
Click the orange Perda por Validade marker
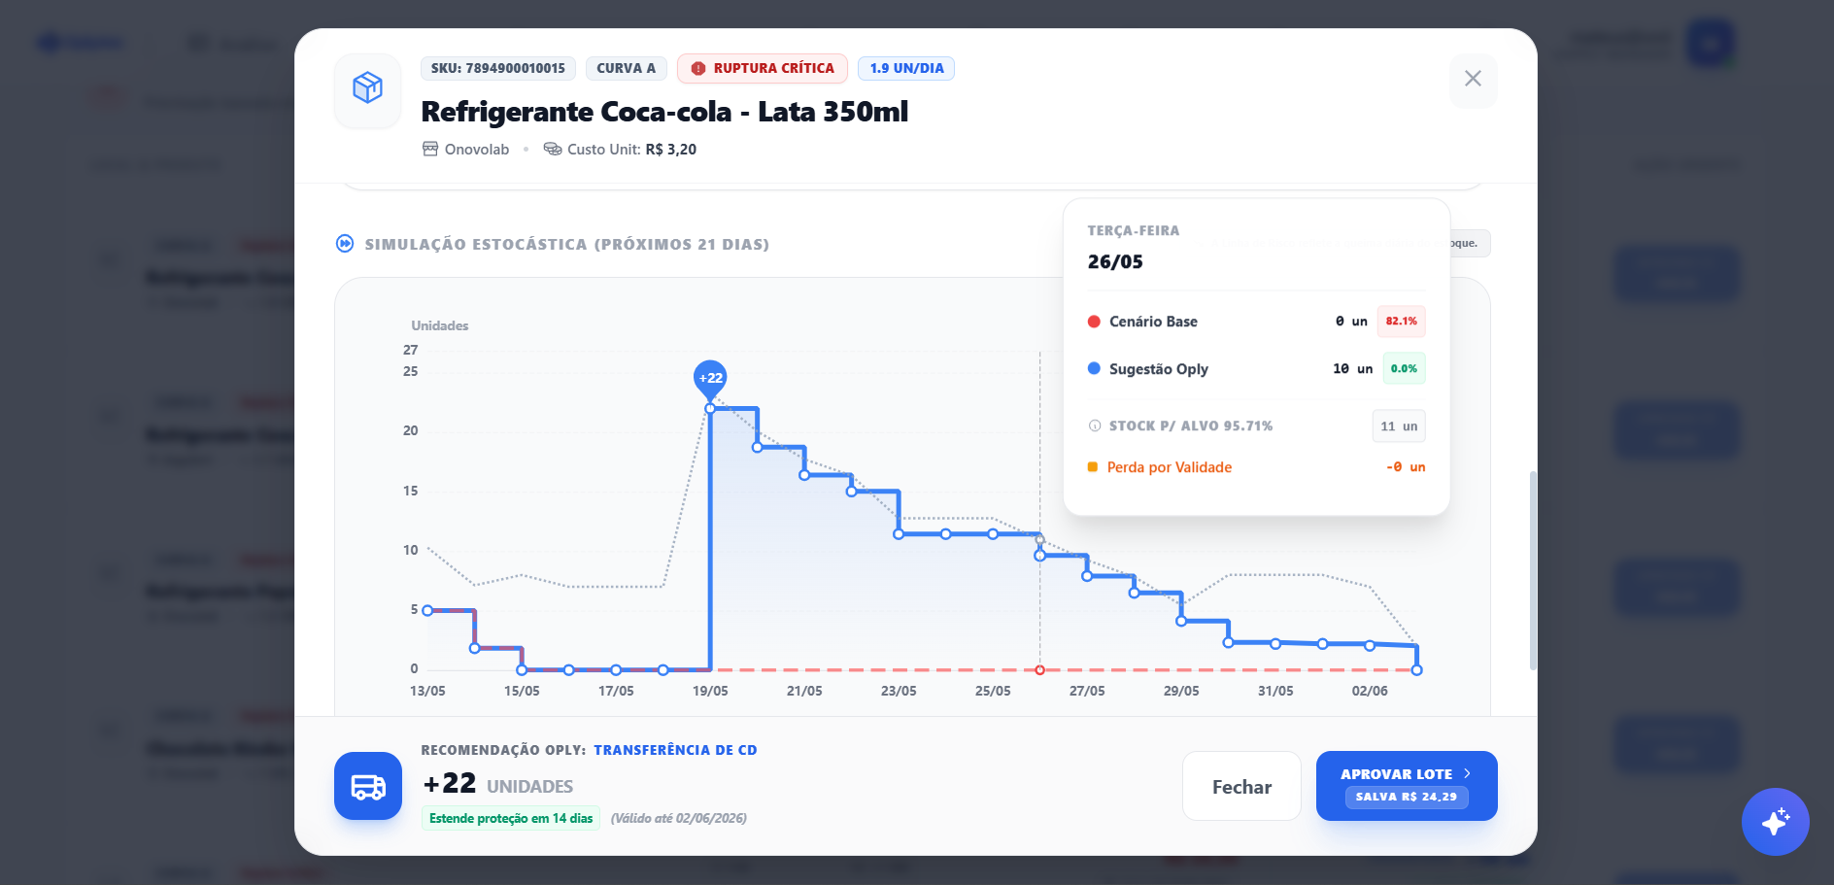1093,467
